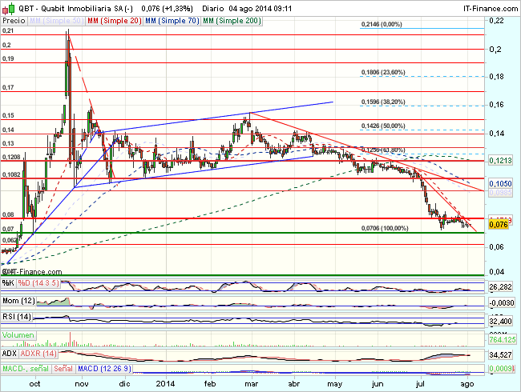Click the ago label on time axis
521x392 pixels.
[x=466, y=384]
